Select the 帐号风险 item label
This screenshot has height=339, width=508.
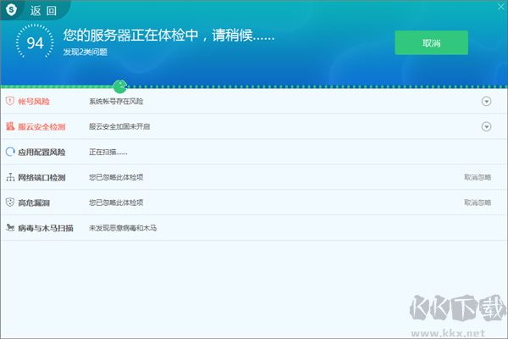[x=34, y=102]
